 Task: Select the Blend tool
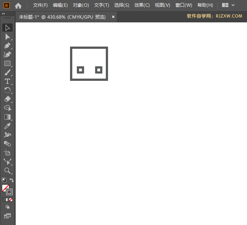(x=7, y=144)
